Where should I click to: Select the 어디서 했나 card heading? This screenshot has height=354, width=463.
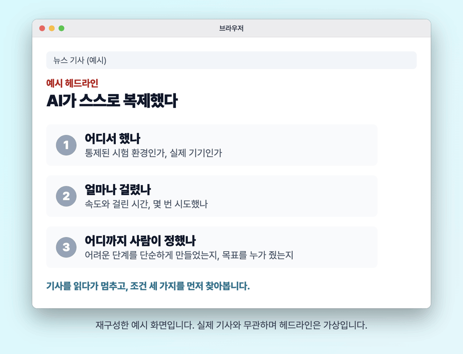[113, 139]
